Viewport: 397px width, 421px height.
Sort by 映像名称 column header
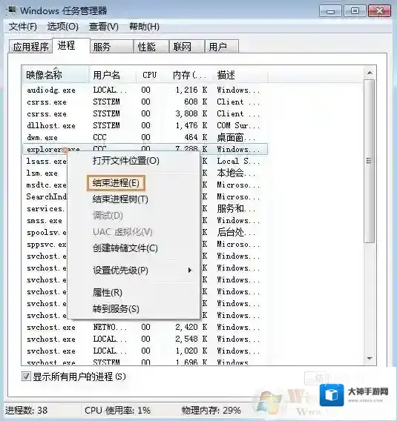point(55,75)
